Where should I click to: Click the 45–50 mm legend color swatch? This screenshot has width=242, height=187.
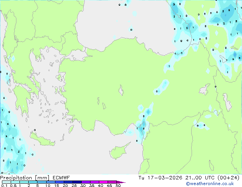point(112,182)
